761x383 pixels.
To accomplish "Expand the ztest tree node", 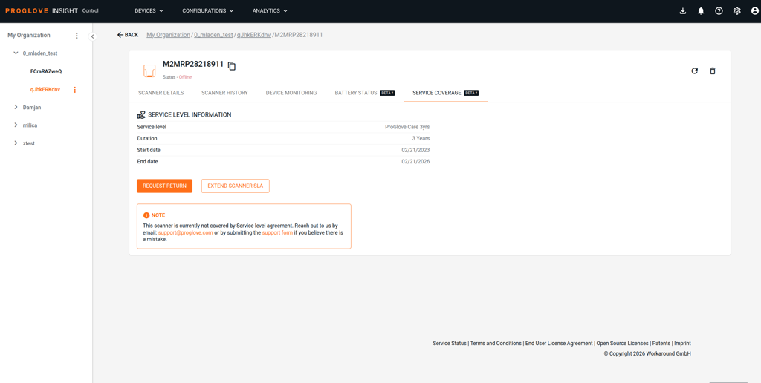I will (x=16, y=143).
